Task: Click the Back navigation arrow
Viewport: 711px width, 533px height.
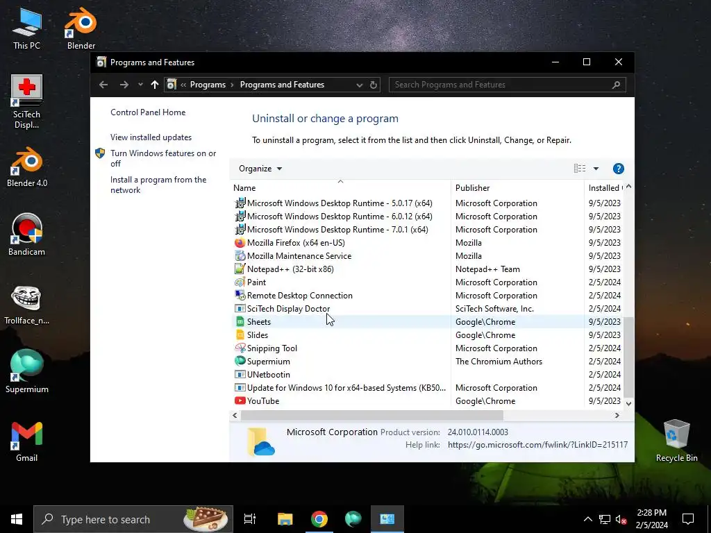Action: click(103, 85)
